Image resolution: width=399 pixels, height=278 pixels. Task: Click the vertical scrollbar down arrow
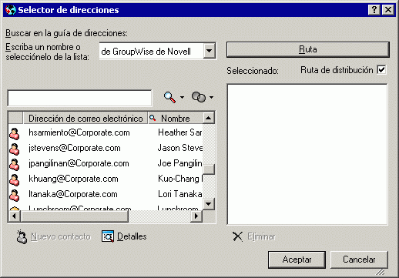point(209,204)
